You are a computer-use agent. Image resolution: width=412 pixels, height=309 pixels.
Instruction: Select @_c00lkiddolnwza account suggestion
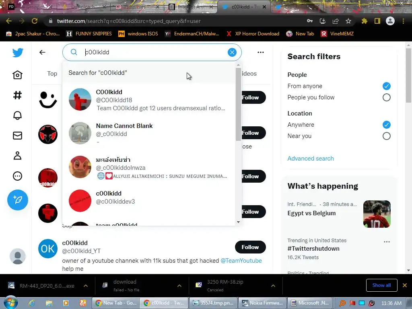point(149,167)
